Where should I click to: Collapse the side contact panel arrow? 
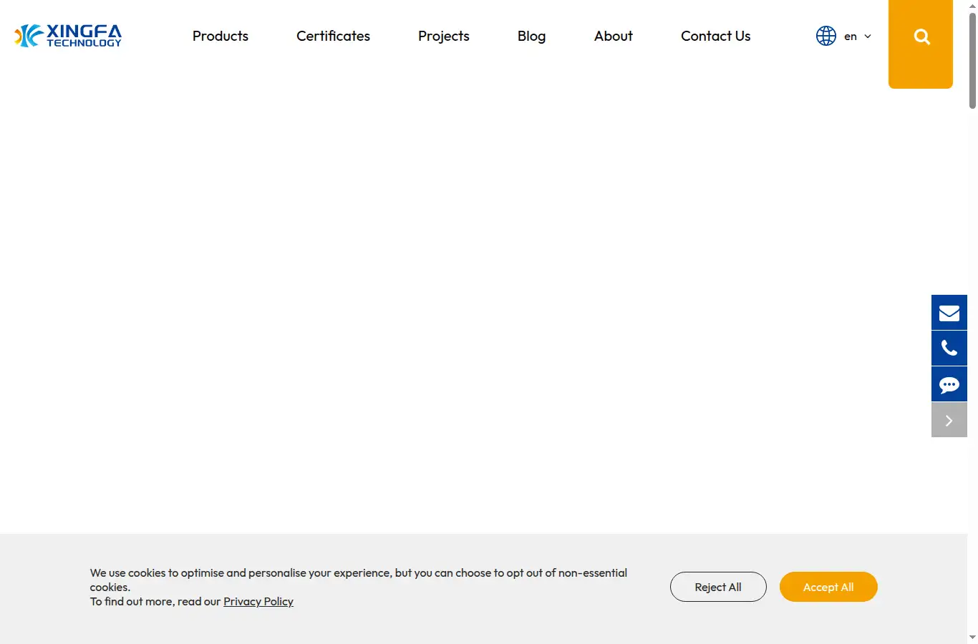point(949,420)
